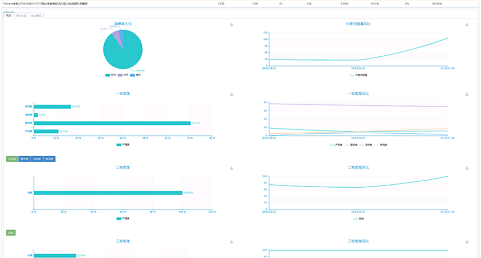Download the 一级维度 bar chart
The height and width of the screenshot is (258, 481).
(x=232, y=94)
